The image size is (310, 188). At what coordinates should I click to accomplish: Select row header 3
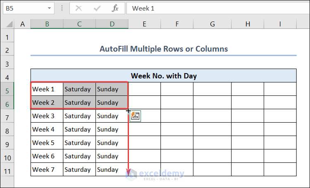tap(7, 64)
